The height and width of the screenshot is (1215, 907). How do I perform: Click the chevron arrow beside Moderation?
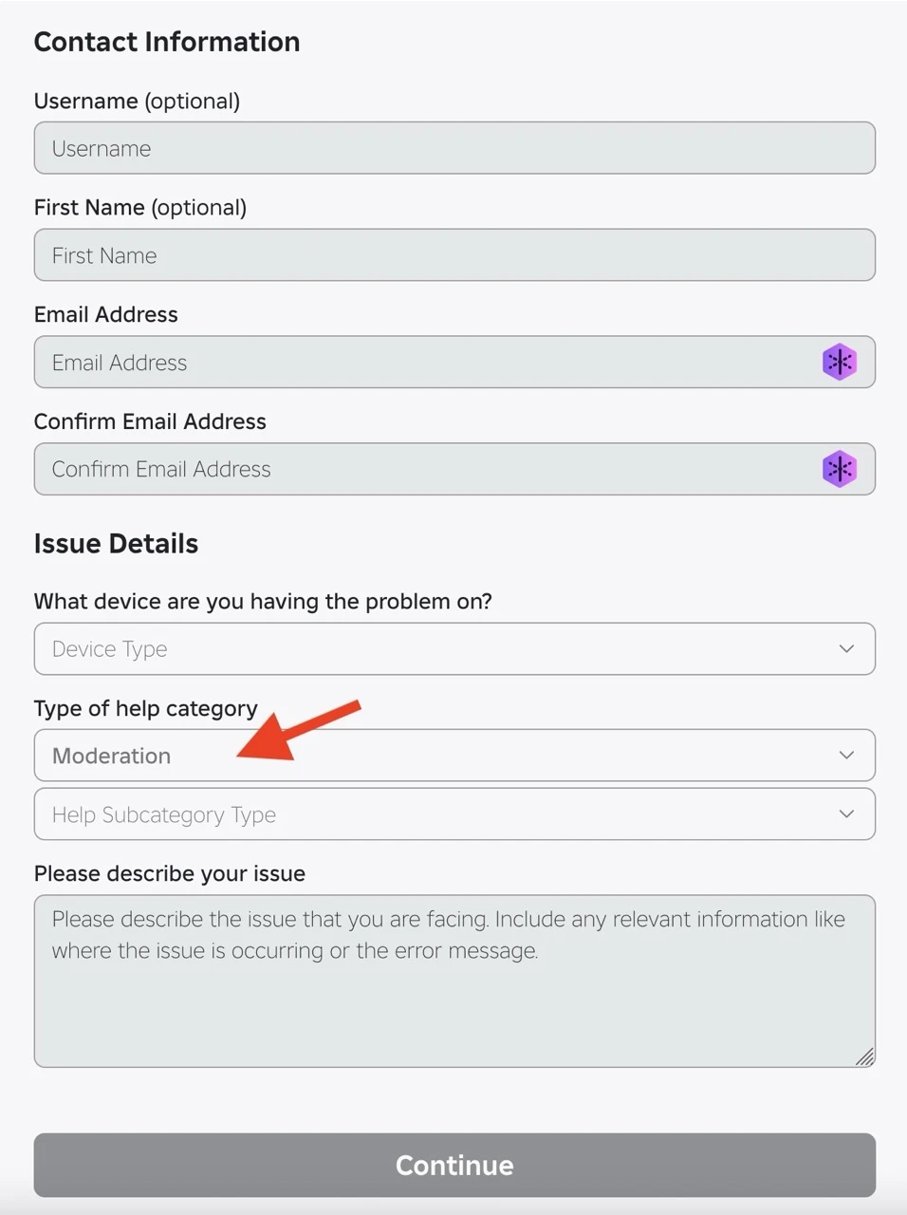tap(846, 755)
